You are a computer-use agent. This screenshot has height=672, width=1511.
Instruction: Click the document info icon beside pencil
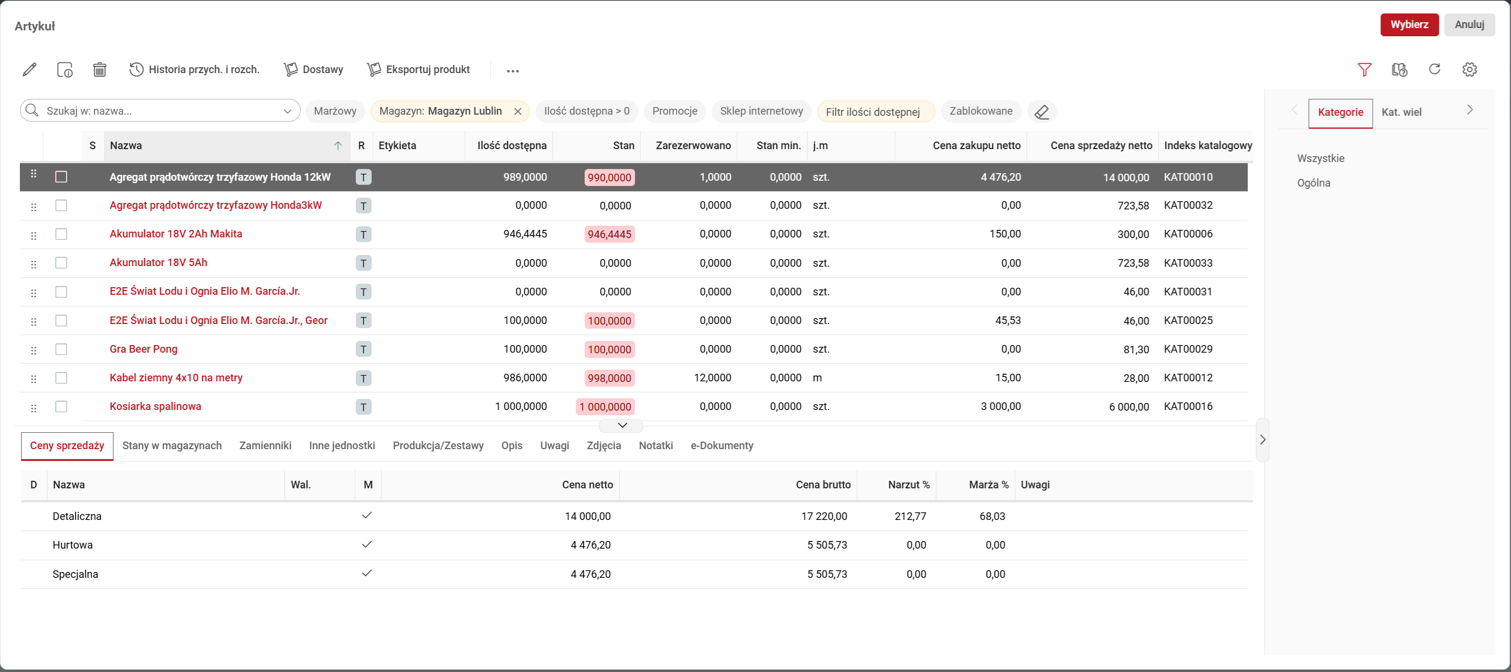[64, 70]
